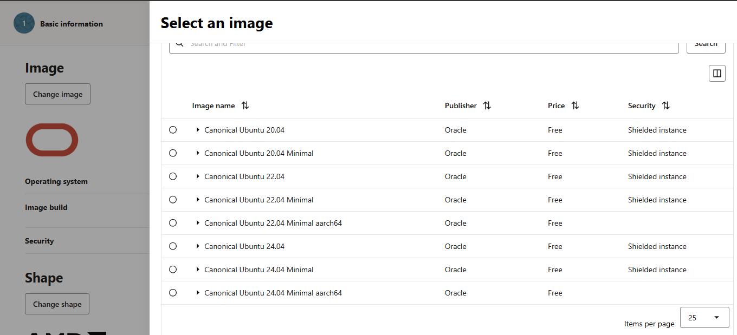The image size is (737, 335).
Task: Select Canonical Ubuntu 20.04 radio button
Action: click(x=173, y=130)
